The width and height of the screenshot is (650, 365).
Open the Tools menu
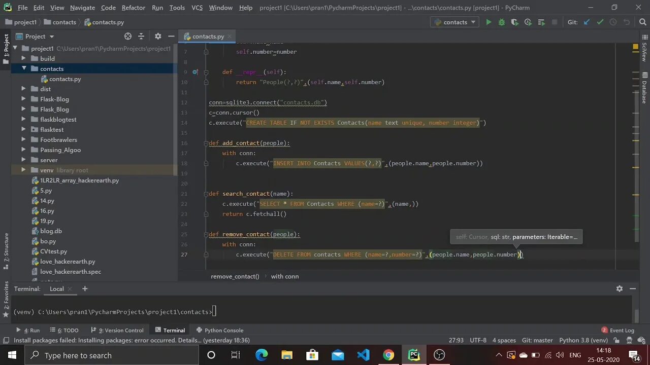(x=177, y=8)
